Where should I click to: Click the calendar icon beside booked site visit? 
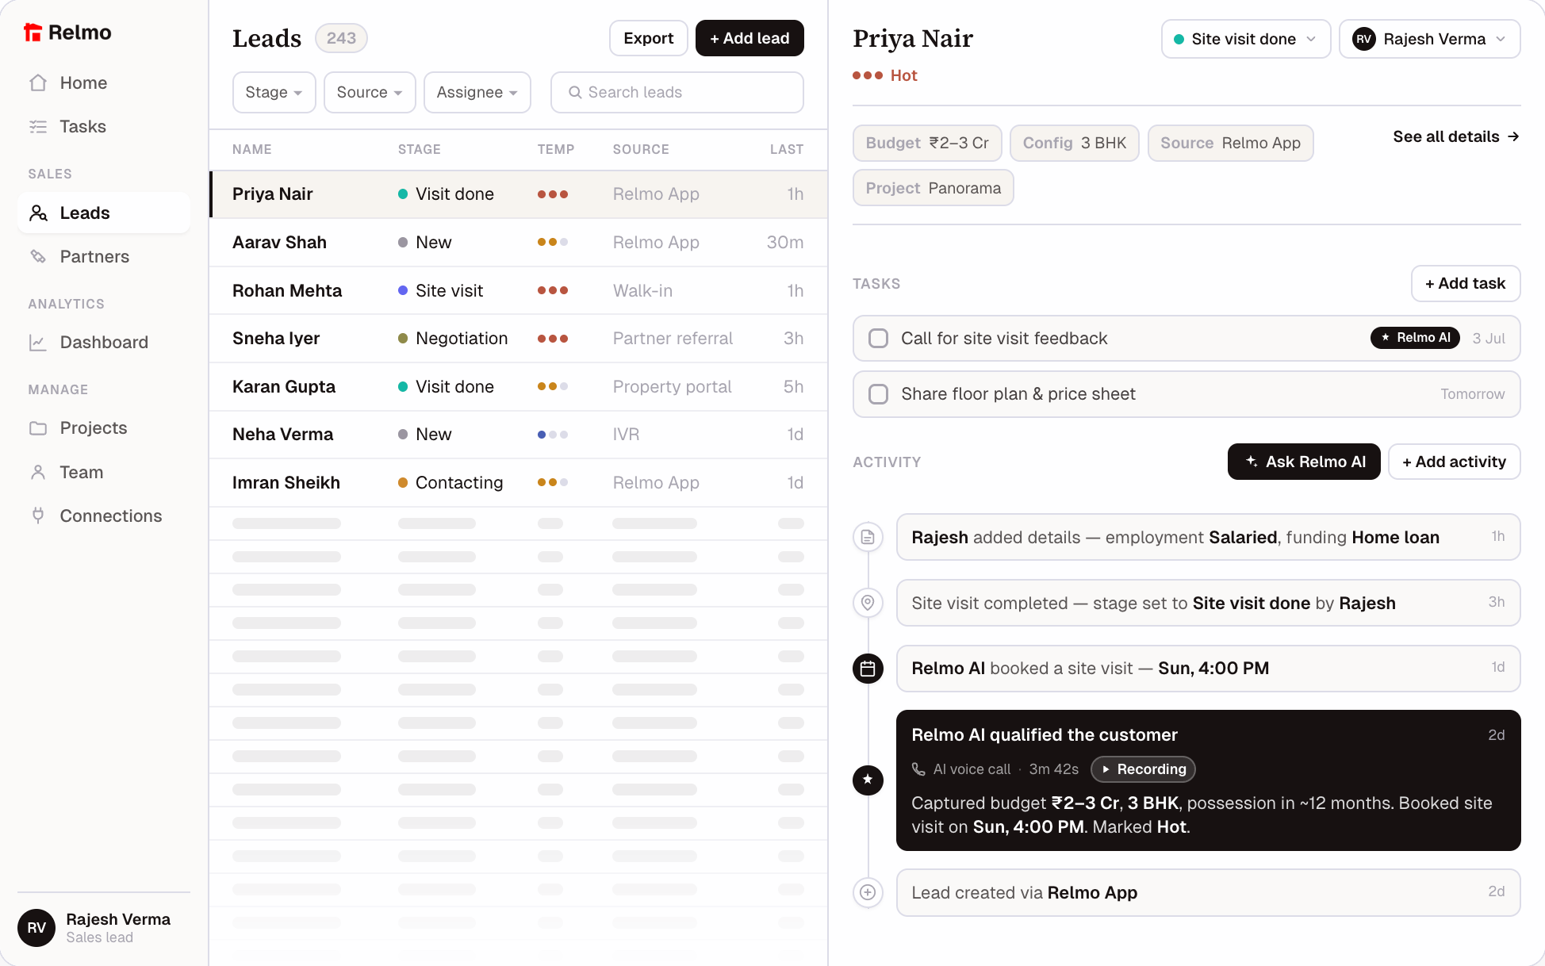pos(868,669)
